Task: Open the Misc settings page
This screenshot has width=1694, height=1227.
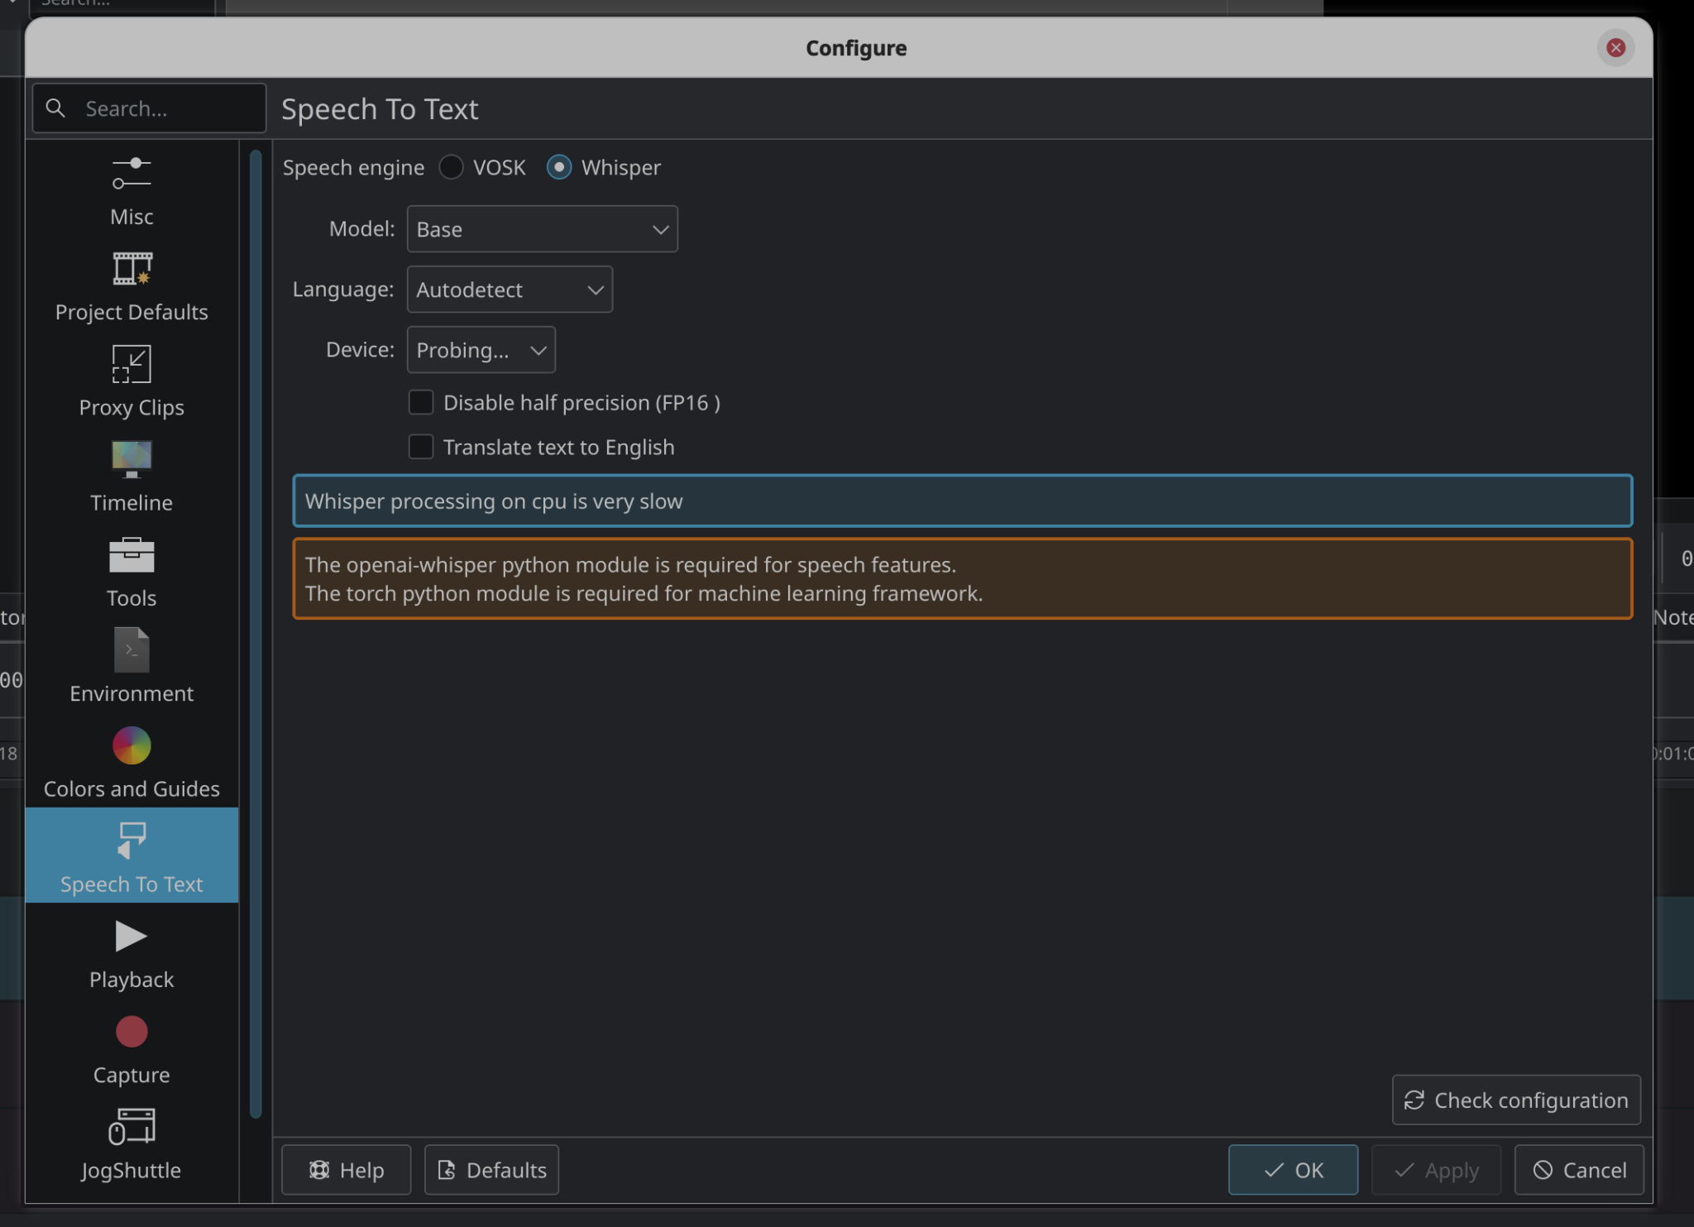Action: (131, 190)
